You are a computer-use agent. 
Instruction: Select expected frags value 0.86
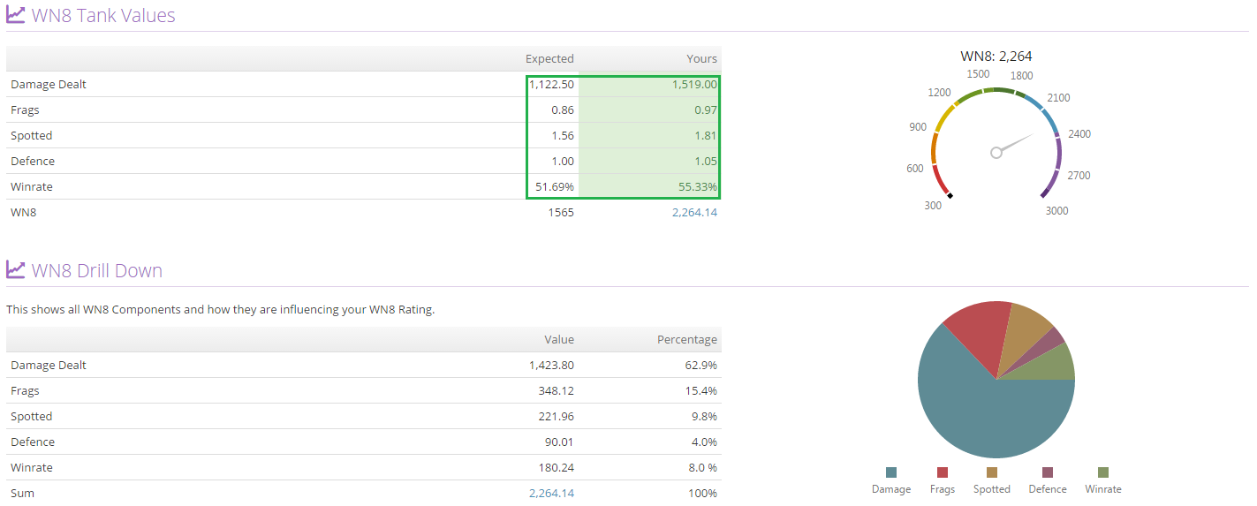tap(563, 110)
